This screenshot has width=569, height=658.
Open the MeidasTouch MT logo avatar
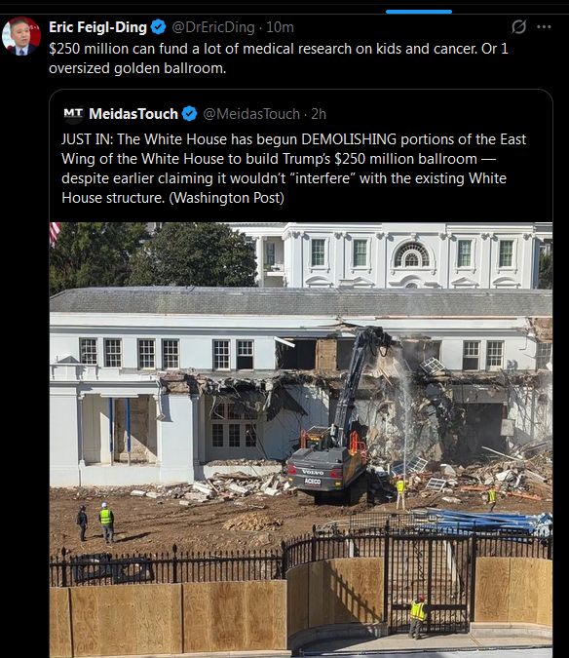tap(73, 114)
